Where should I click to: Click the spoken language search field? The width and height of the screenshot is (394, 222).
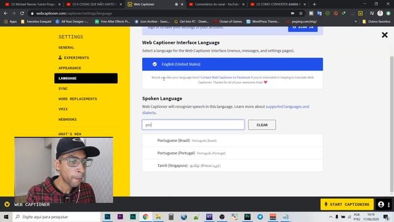(193, 125)
